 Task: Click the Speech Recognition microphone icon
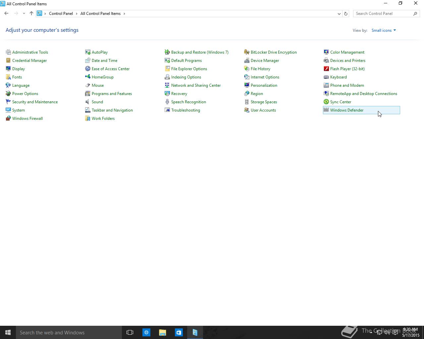point(167,102)
